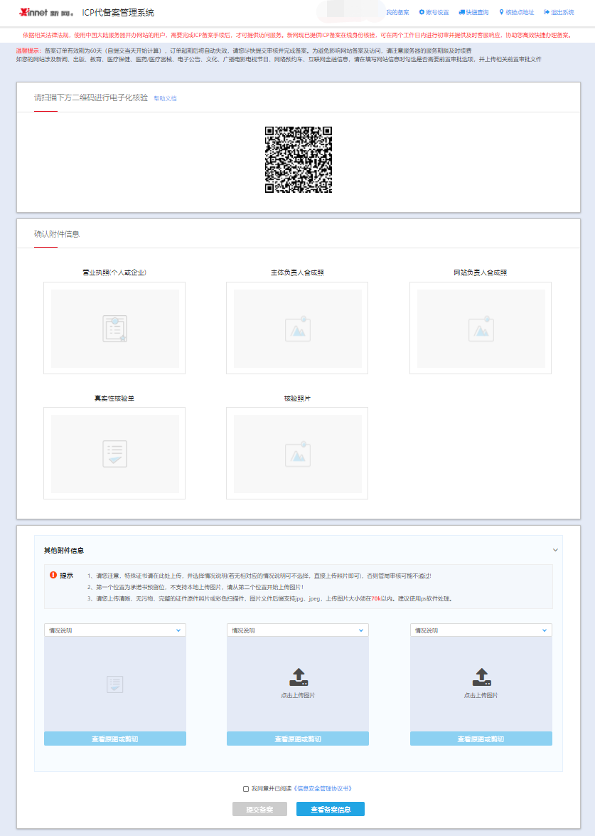The image size is (595, 836).
Task: Click the 提交备案 button
Action: click(259, 809)
